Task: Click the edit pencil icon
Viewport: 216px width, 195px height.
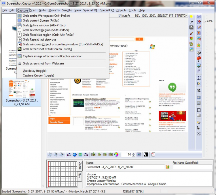Action: (199, 27)
